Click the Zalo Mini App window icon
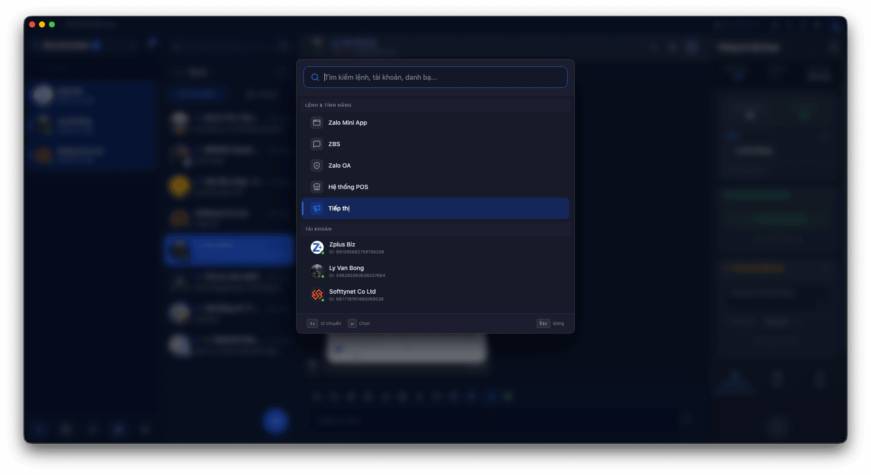871x475 pixels. pyautogui.click(x=317, y=123)
